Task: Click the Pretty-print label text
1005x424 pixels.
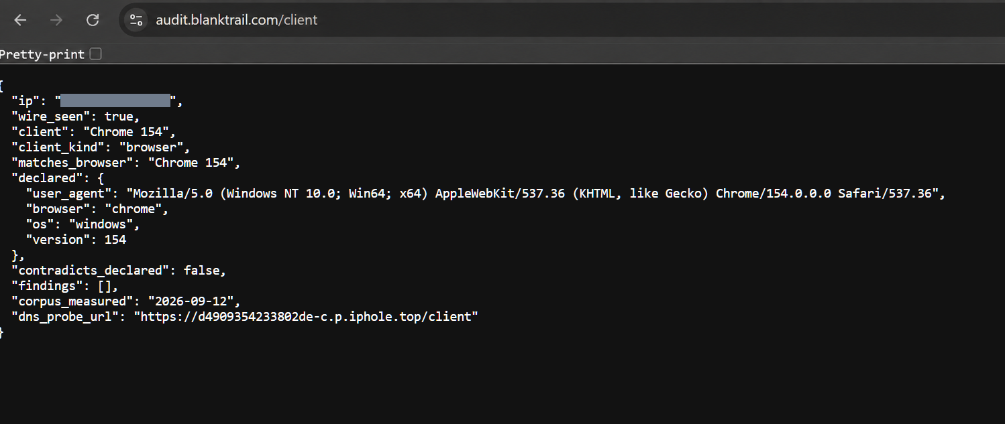Action: tap(42, 54)
